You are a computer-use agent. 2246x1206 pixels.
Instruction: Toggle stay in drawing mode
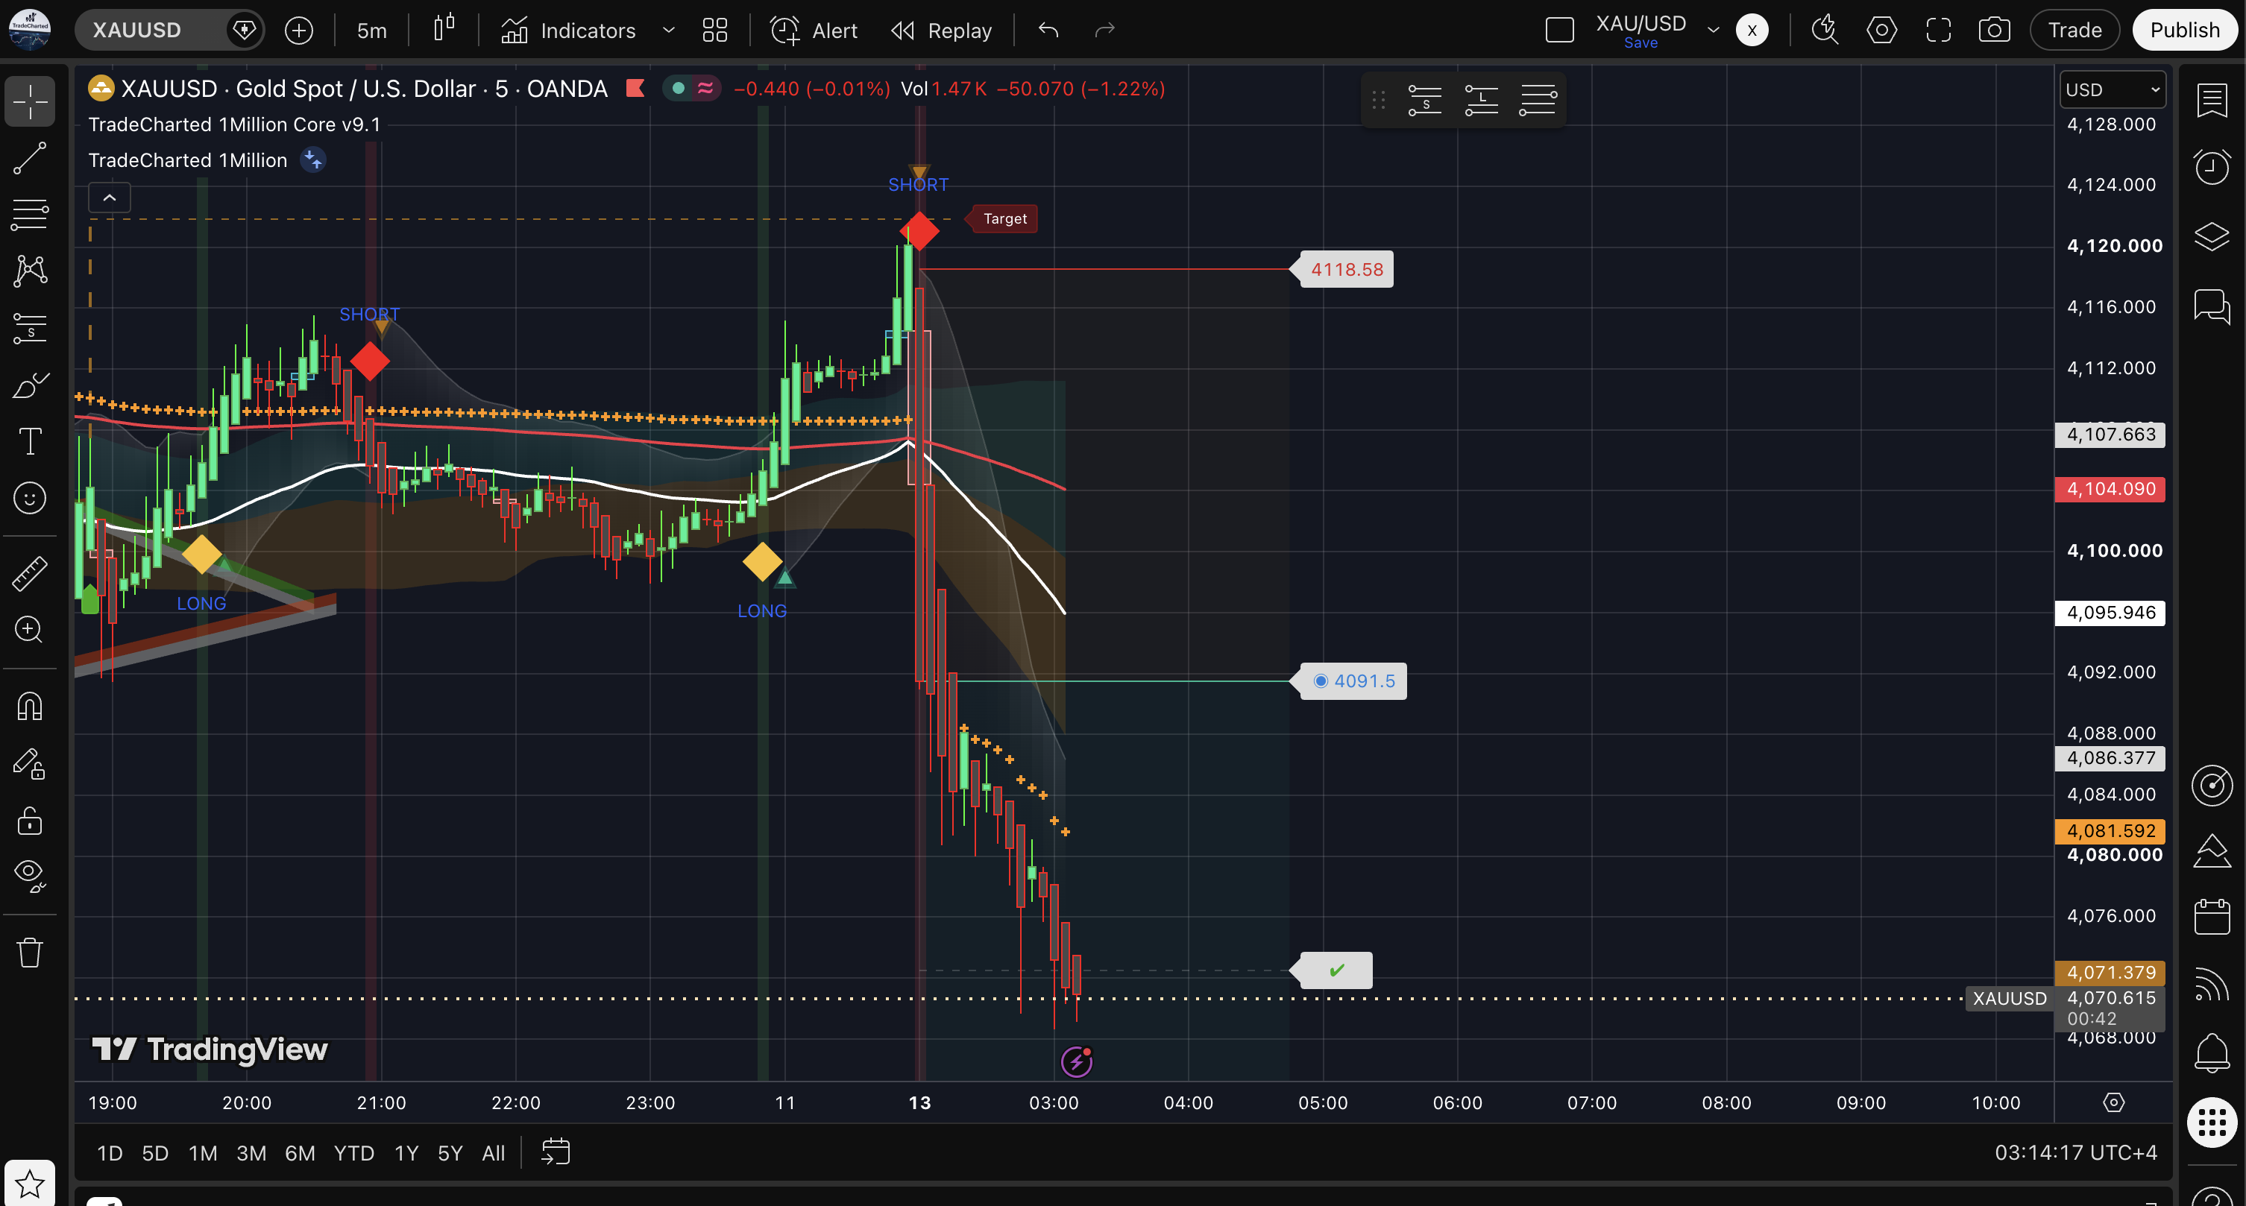30,763
